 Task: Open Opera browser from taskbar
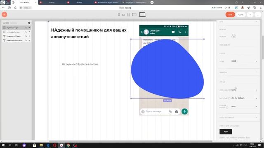[x=55, y=145]
